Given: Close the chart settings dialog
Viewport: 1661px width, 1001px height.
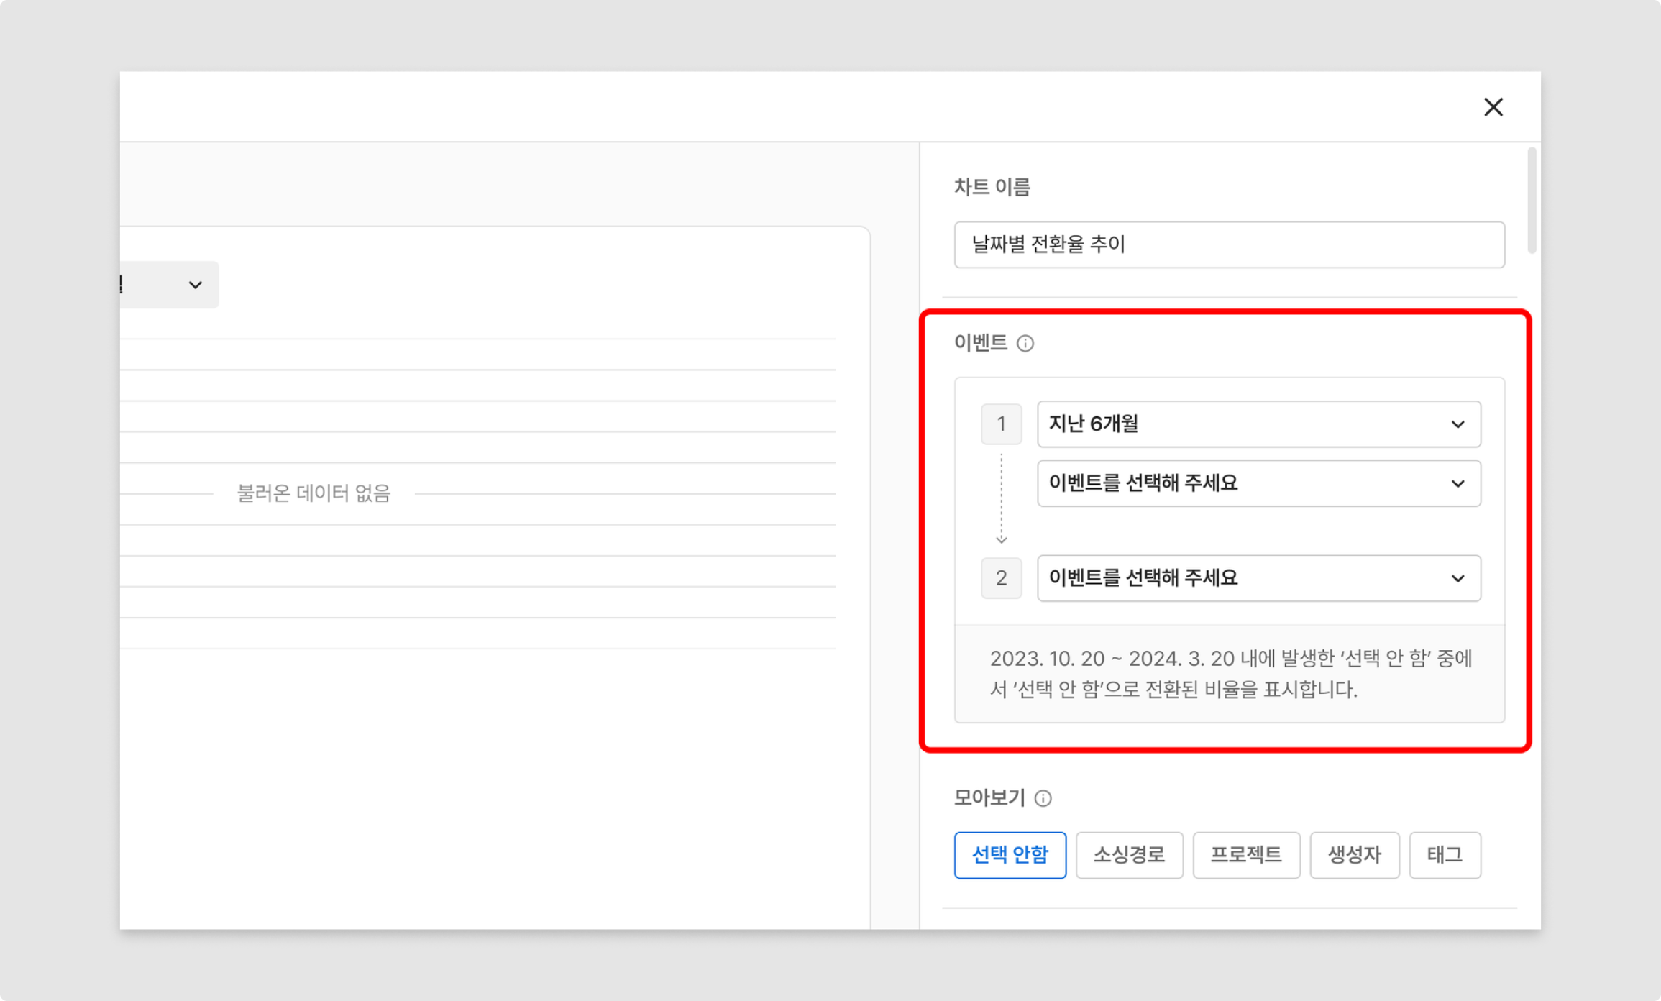Looking at the screenshot, I should pos(1493,107).
